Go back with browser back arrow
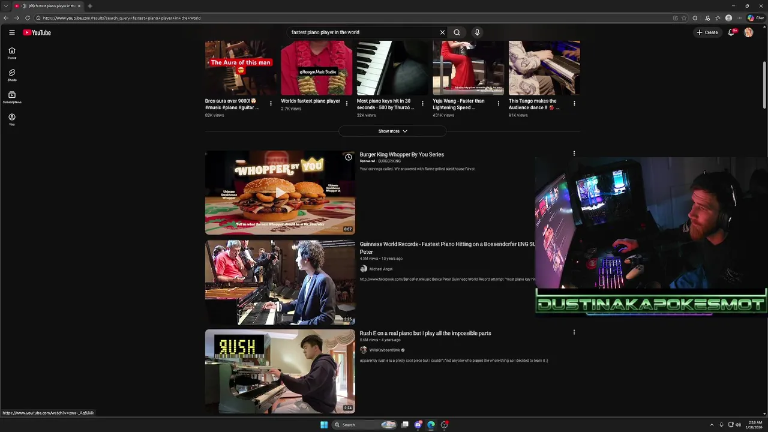Viewport: 768px width, 432px height. [x=6, y=18]
